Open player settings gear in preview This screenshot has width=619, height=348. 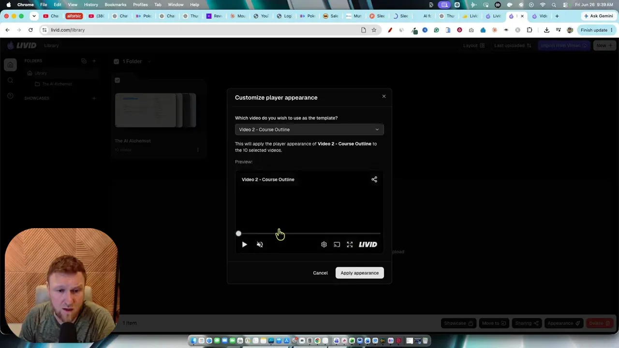tap(324, 245)
